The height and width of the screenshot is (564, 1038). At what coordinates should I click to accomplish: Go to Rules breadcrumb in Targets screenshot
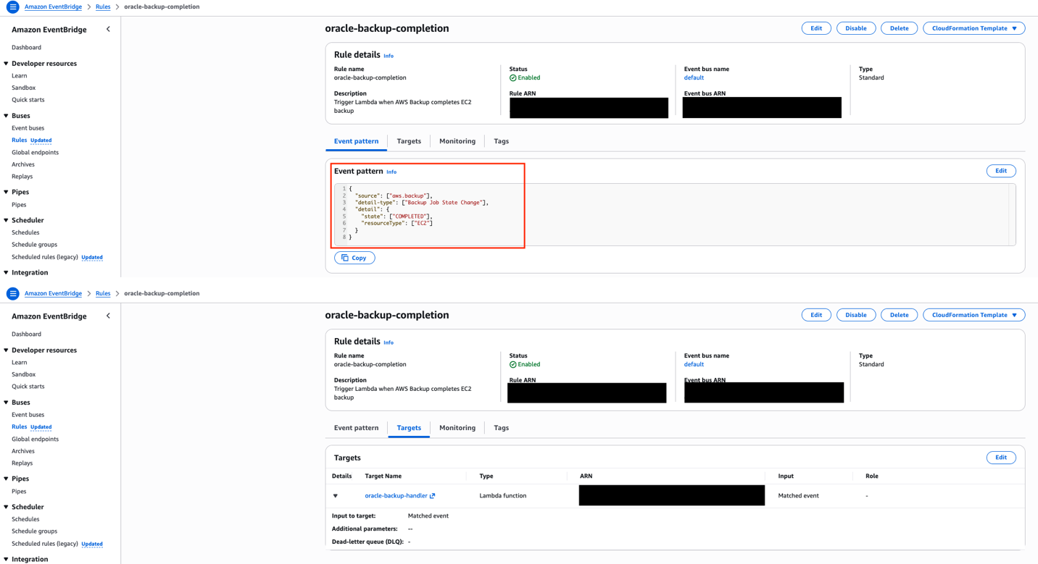pyautogui.click(x=103, y=293)
